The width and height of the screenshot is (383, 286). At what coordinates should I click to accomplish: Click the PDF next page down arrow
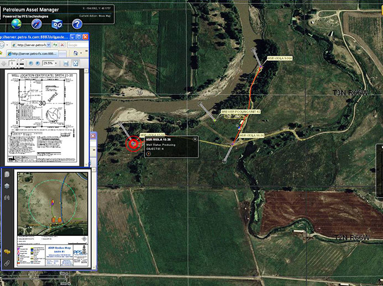4,63
